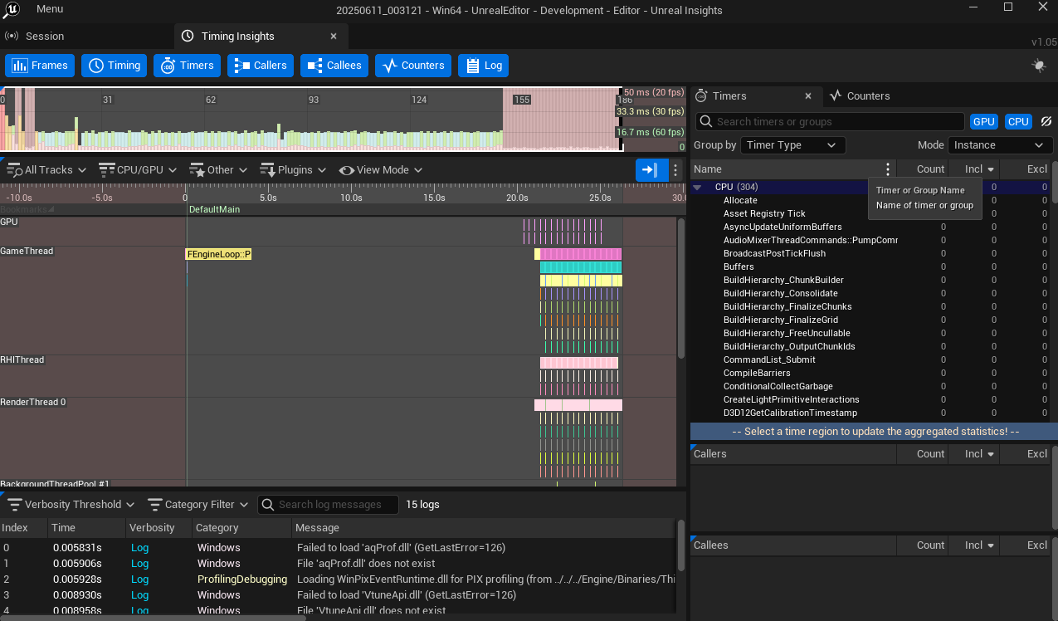Toggle the Timers panel button
This screenshot has height=621, width=1058.
[188, 66]
